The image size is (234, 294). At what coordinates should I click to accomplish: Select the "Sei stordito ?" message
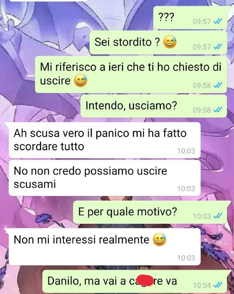(x=158, y=42)
